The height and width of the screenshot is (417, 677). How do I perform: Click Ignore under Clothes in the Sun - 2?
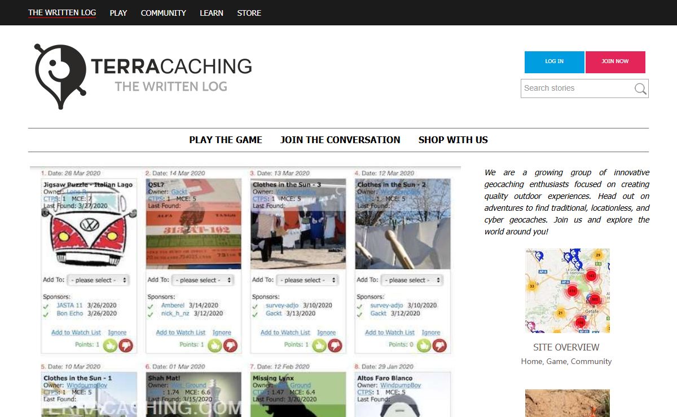431,332
